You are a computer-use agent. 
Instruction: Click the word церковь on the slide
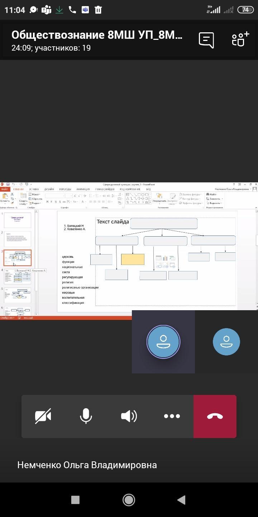tap(68, 257)
